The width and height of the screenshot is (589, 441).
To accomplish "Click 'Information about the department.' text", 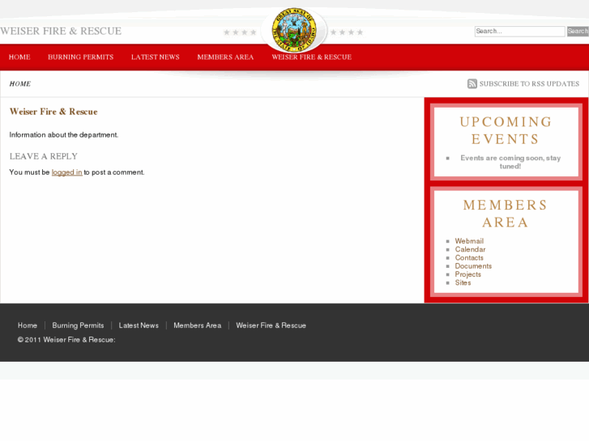I will (x=64, y=135).
